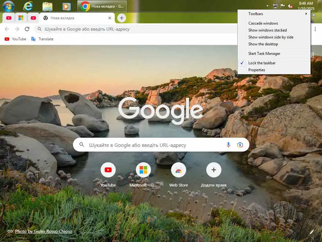Image resolution: width=322 pixels, height=242 pixels.
Task: Reload the current page
Action: (x=27, y=29)
